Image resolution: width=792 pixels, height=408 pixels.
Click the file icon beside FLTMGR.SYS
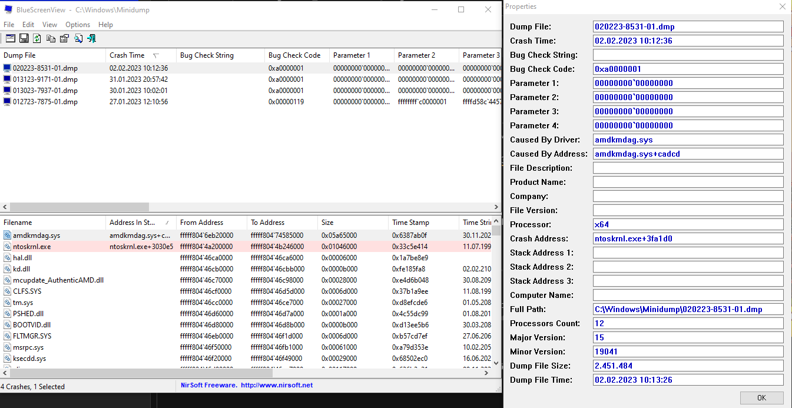pos(7,336)
